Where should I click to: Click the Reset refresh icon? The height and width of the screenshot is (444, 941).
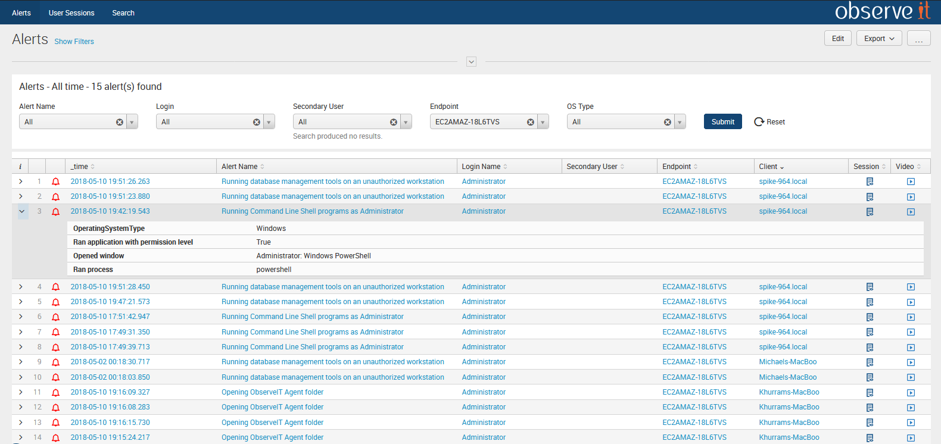coord(759,122)
